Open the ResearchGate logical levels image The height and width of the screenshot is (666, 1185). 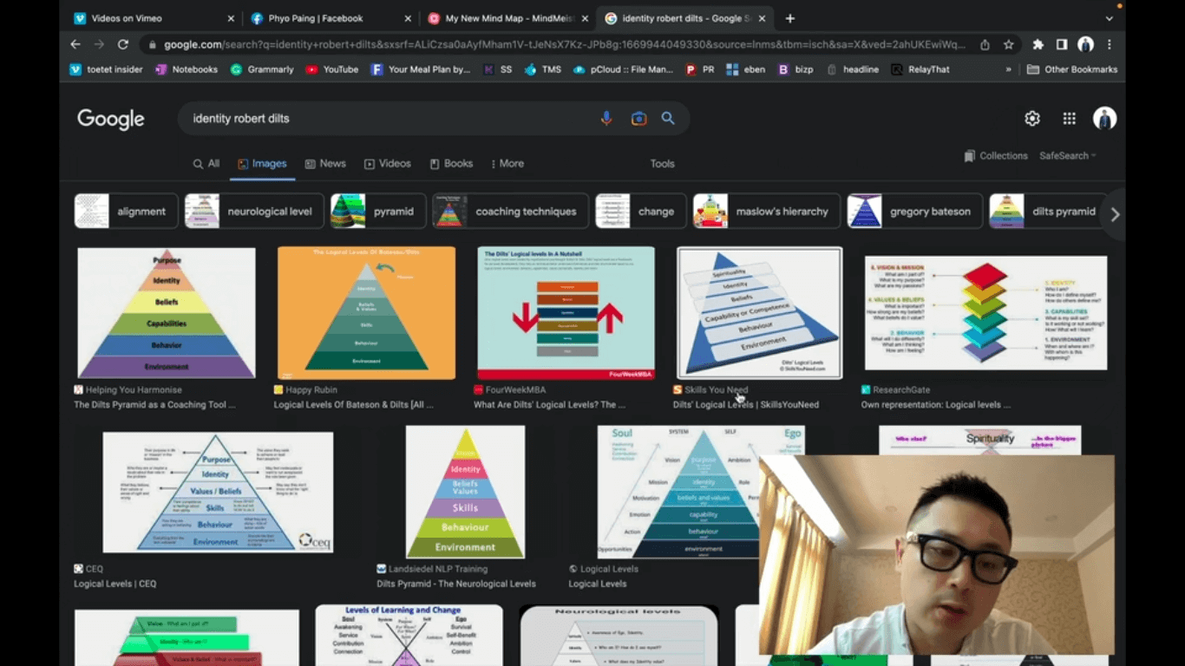click(985, 313)
